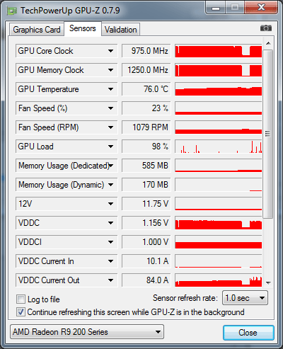Image resolution: width=283 pixels, height=349 pixels.
Task: Click the scrollbar down arrow
Action: pyautogui.click(x=268, y=282)
